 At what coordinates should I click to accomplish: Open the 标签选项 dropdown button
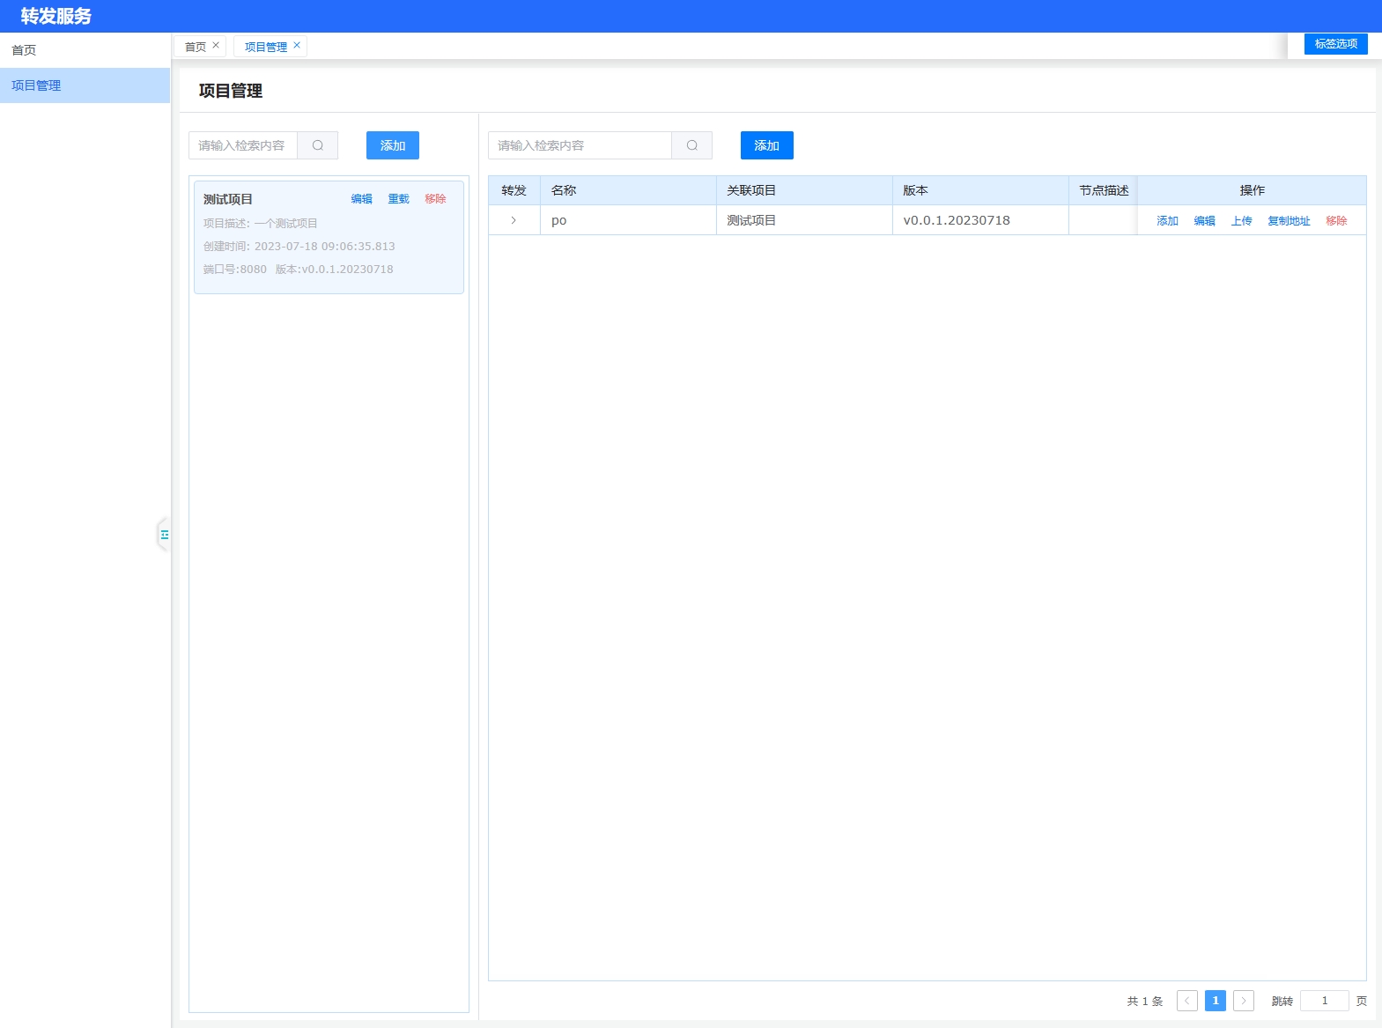pos(1336,44)
